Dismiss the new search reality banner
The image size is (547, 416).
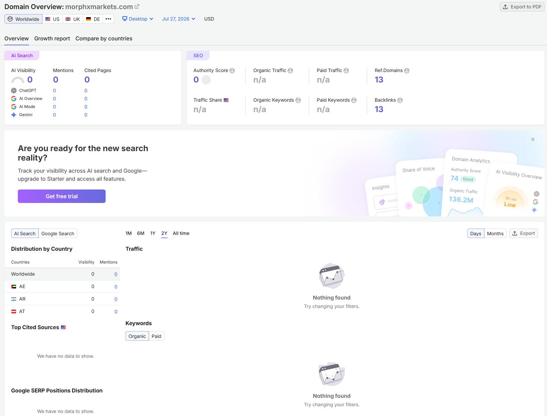point(533,139)
